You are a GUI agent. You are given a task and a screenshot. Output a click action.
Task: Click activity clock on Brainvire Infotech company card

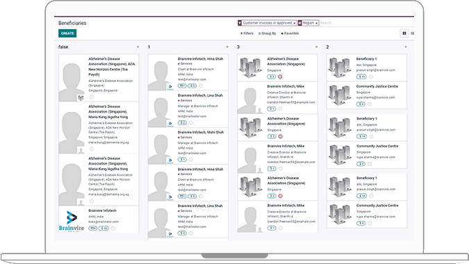click(x=113, y=229)
